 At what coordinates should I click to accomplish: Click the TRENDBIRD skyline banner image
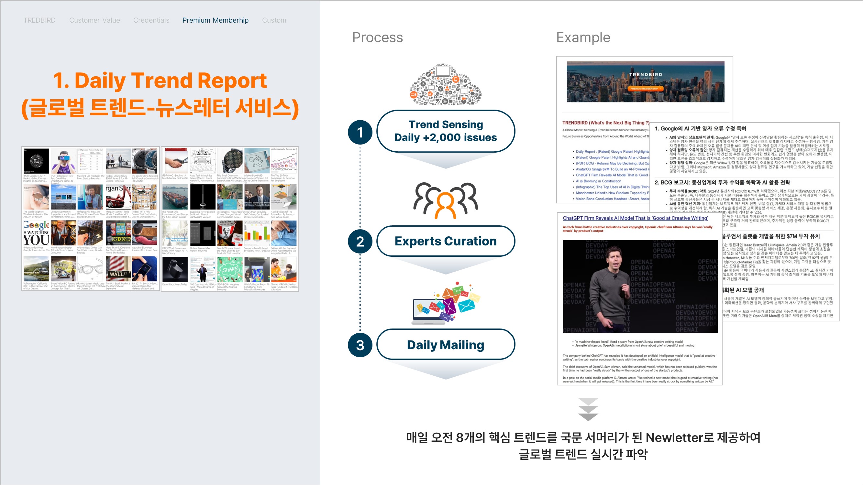tap(645, 82)
